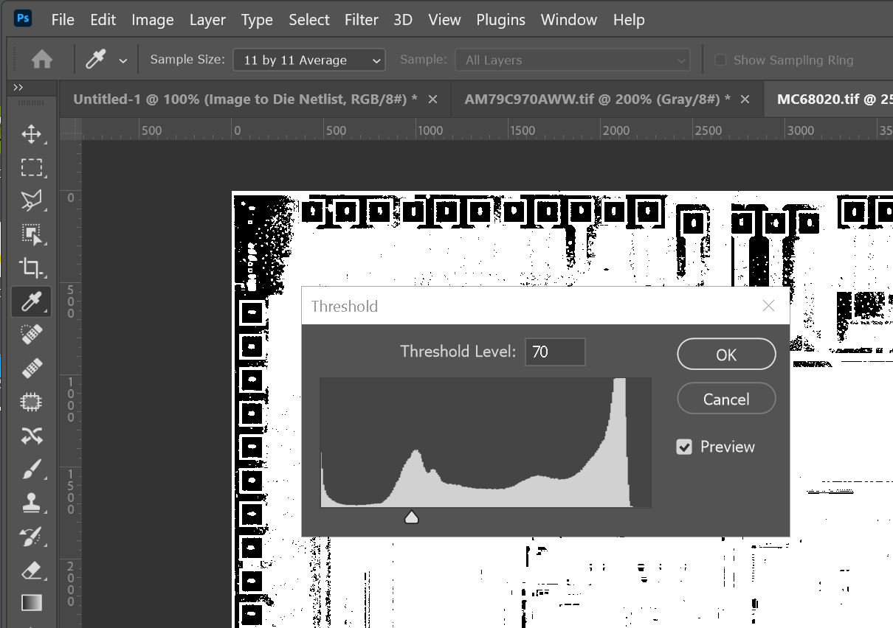
Task: Select the Healing Brush bandage tool
Action: tap(31, 367)
